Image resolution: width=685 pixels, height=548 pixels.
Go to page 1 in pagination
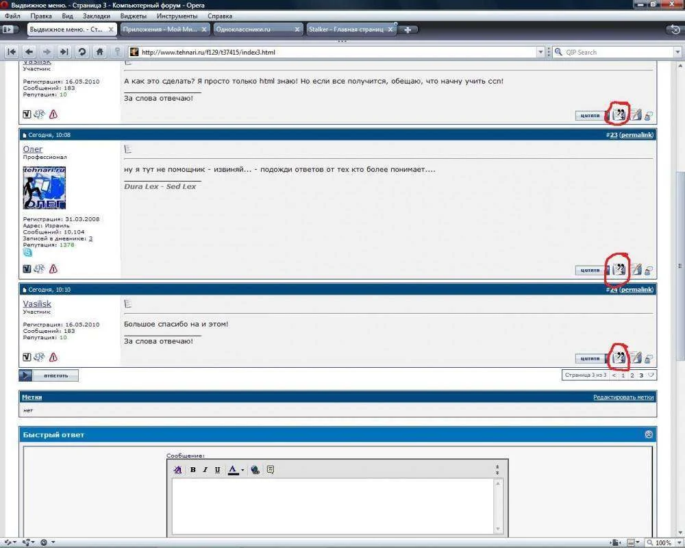(x=623, y=375)
